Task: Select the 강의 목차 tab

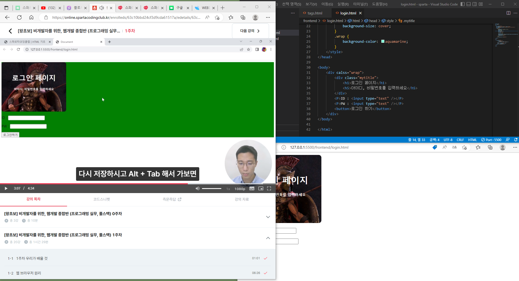Action: coord(34,199)
